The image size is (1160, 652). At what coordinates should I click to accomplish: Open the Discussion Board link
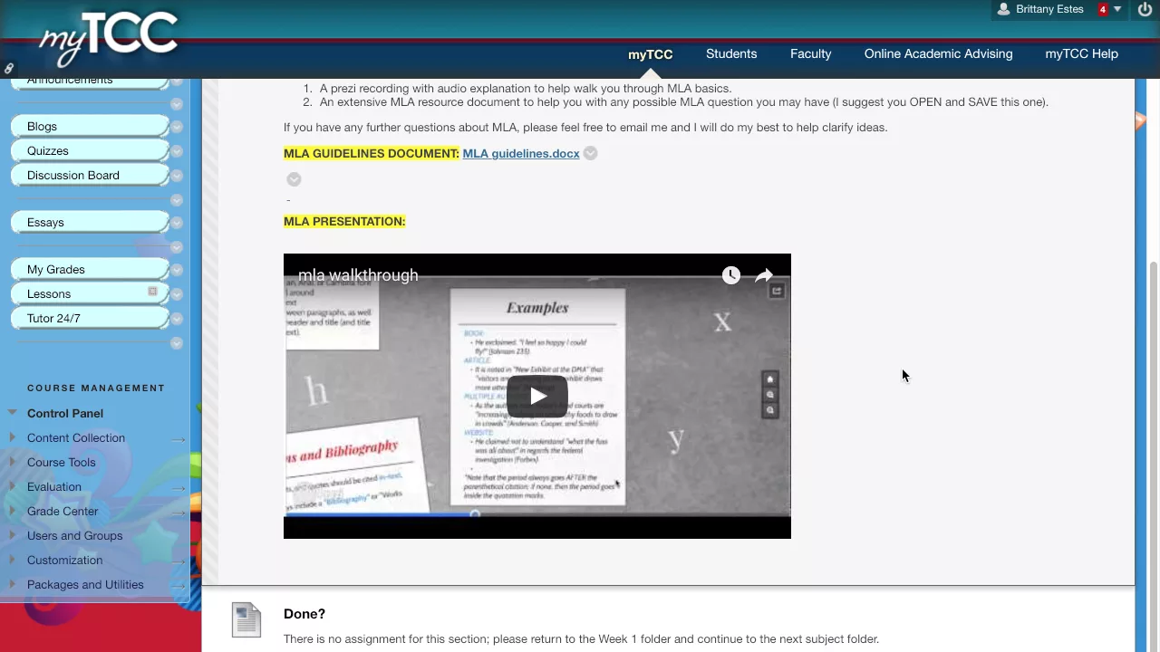click(72, 175)
